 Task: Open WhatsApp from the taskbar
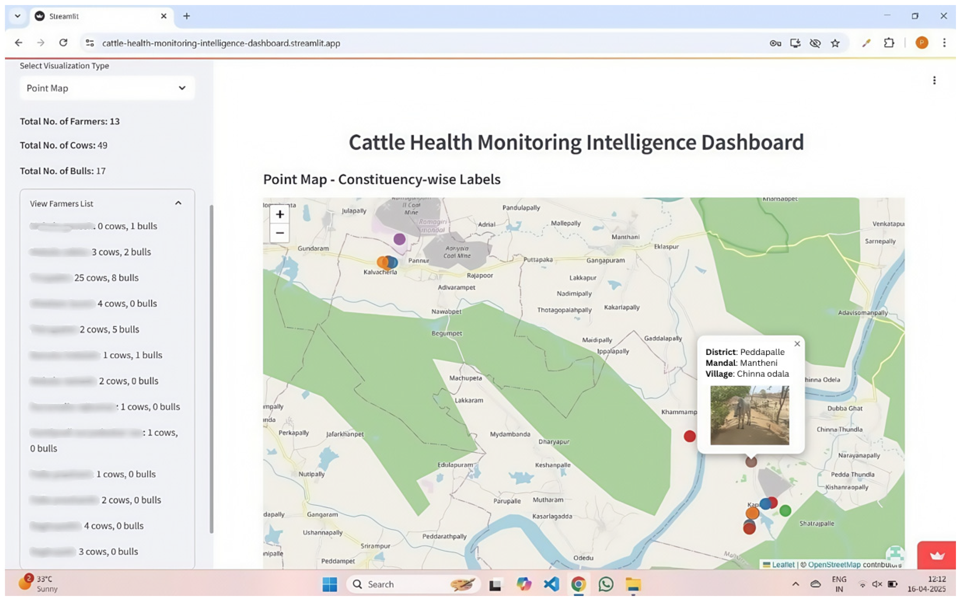click(606, 584)
